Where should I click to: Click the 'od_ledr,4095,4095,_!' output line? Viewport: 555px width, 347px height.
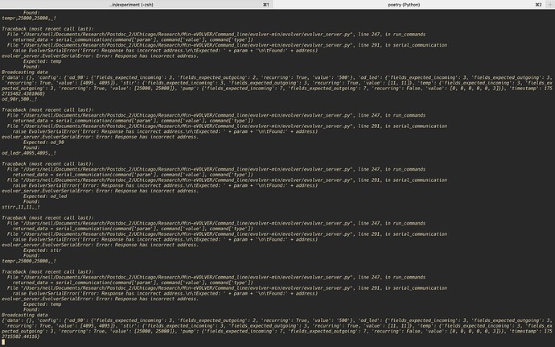pyautogui.click(x=29, y=153)
